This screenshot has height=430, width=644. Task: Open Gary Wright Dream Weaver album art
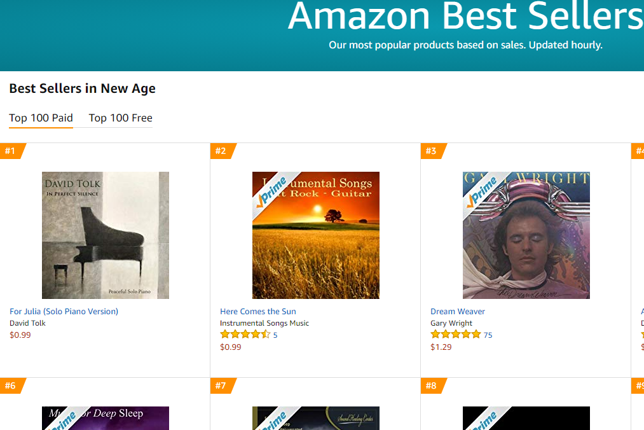click(x=526, y=235)
